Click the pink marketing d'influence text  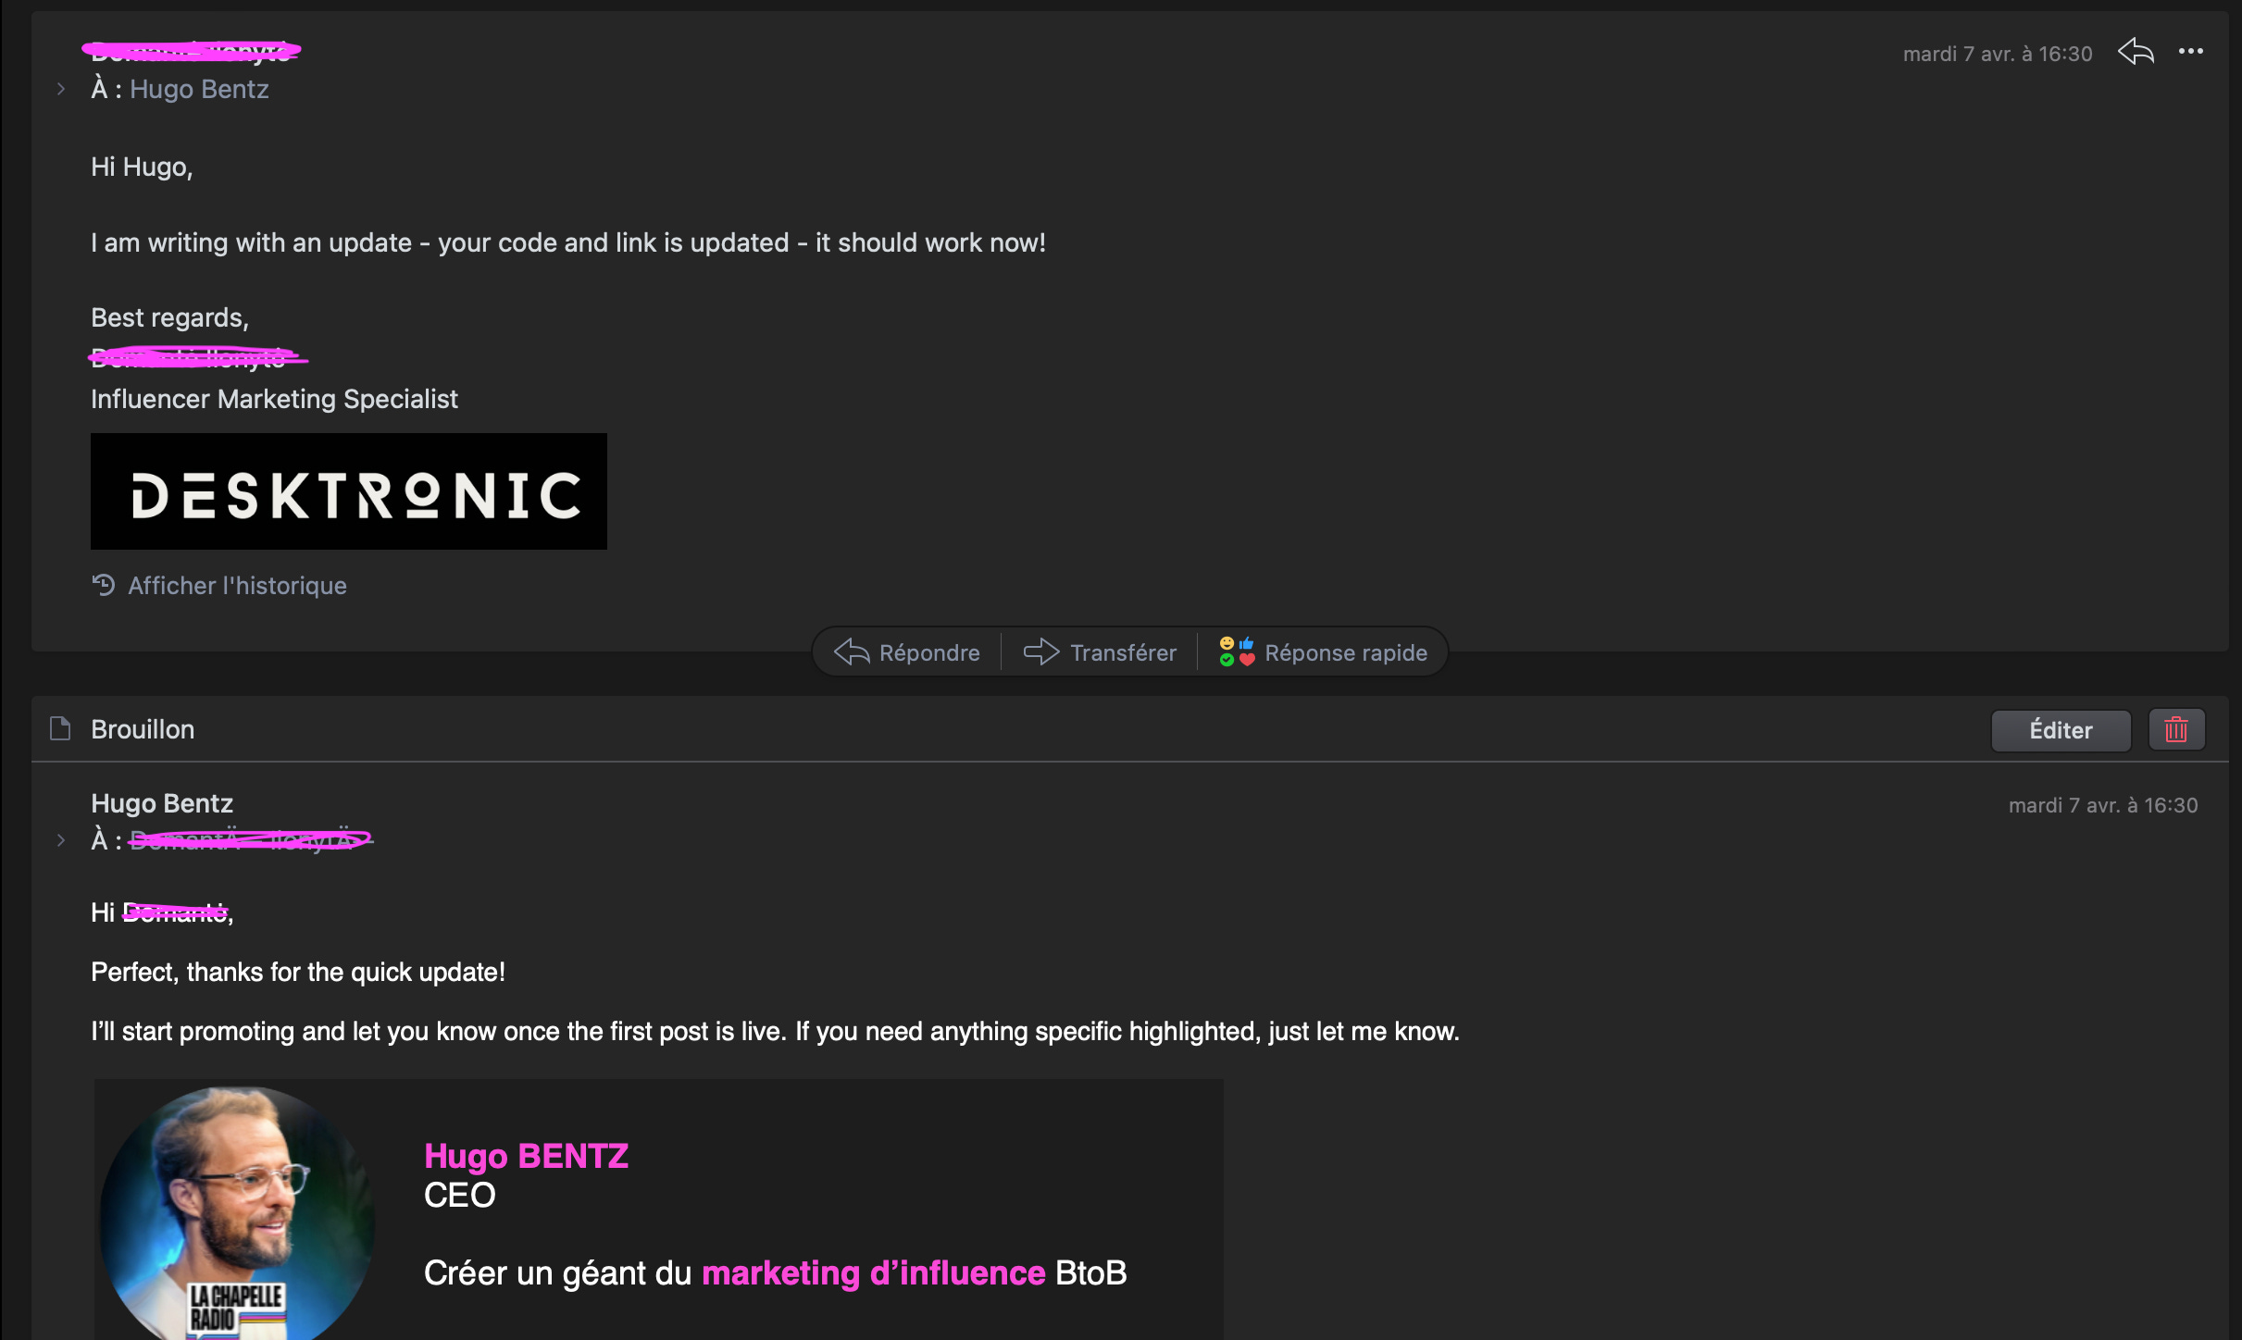873,1273
